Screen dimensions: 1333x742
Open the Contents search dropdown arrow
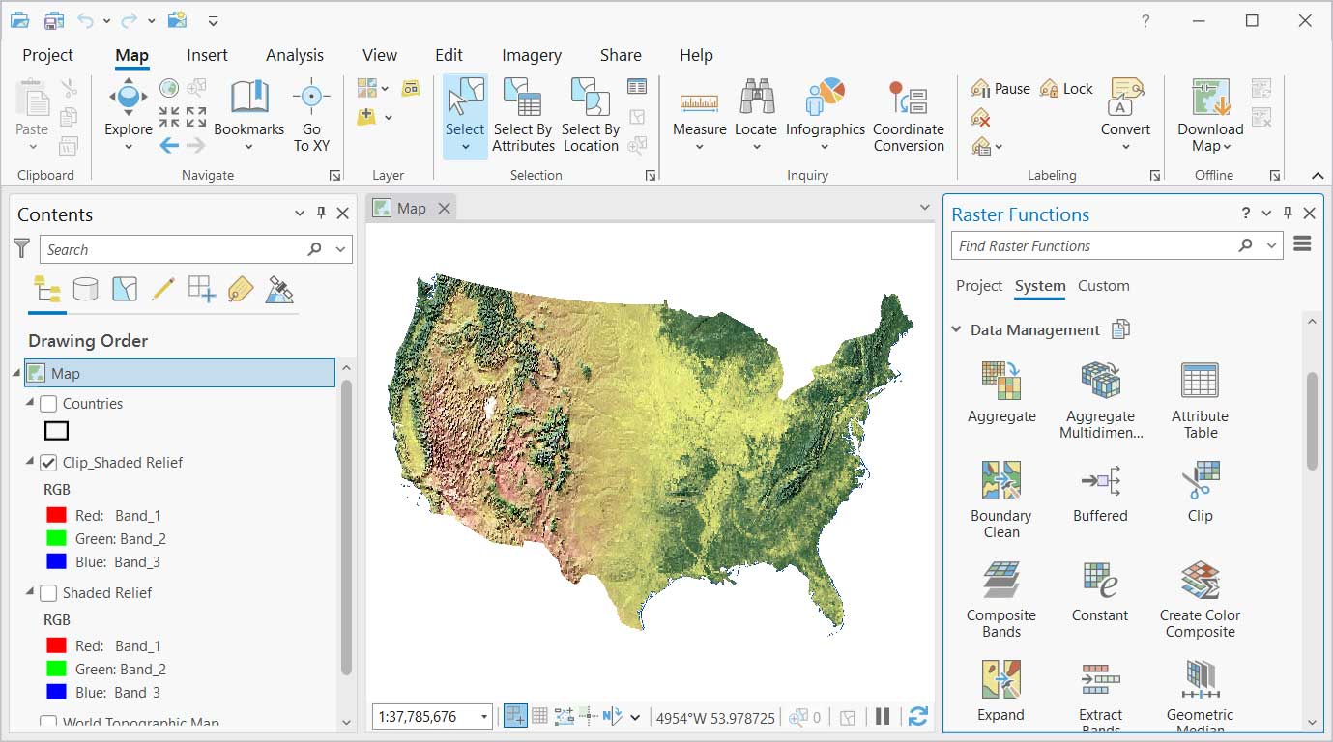pos(340,249)
